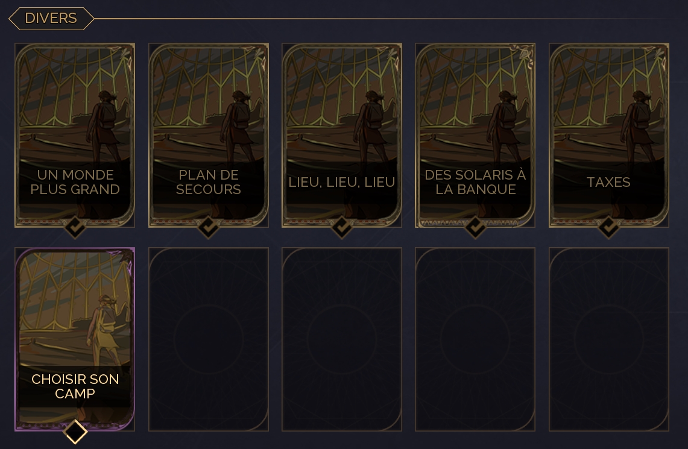Click the Taxes title label
The width and height of the screenshot is (688, 449).
tap(608, 182)
